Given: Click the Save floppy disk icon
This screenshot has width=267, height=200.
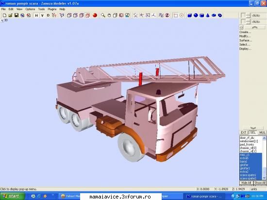Looking at the screenshot, I should 17,16.
